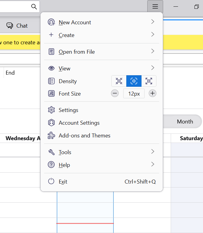Expand the View submenu chevron

153,68
